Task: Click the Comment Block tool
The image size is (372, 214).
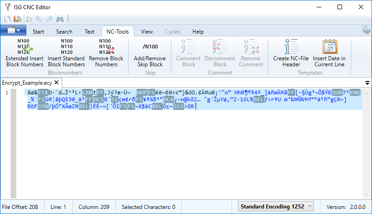Action: click(189, 52)
